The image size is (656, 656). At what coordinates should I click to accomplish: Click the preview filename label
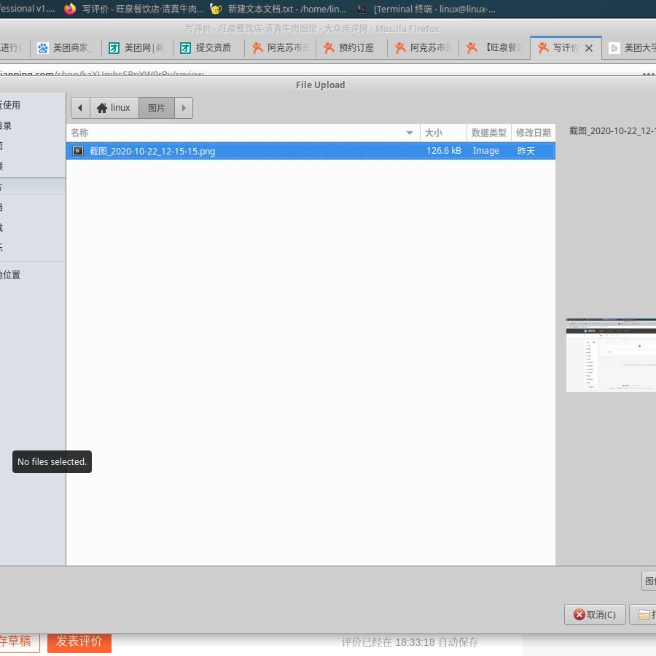(x=612, y=131)
